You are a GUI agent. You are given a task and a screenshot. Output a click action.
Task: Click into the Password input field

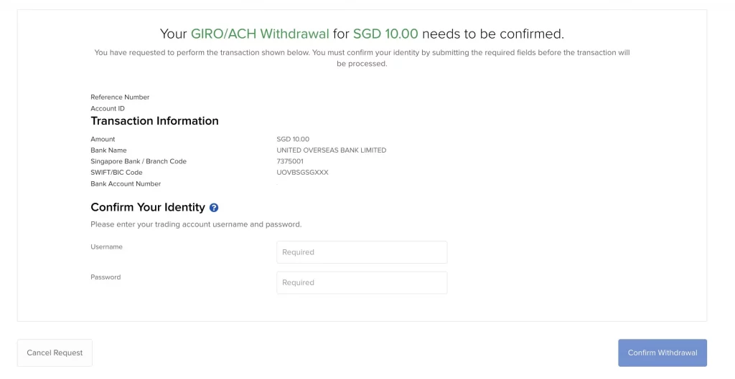pyautogui.click(x=362, y=282)
